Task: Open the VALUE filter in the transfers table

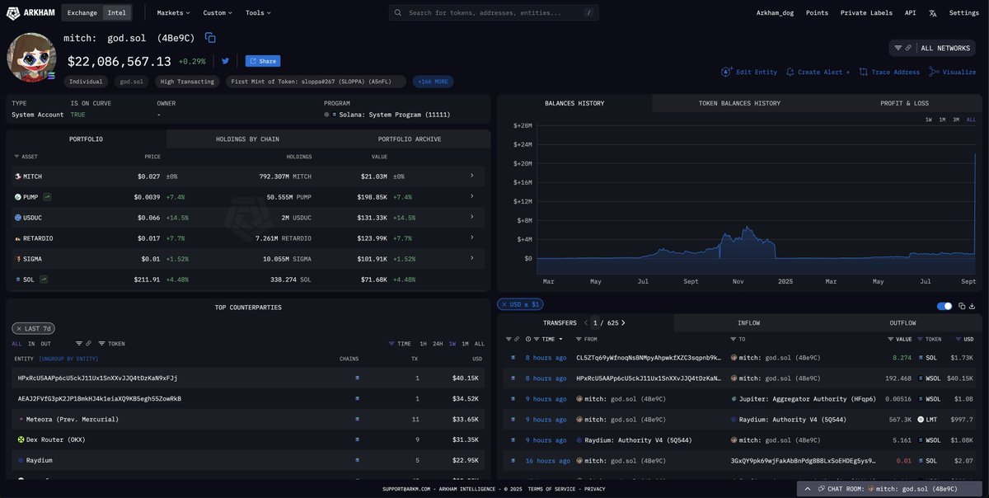Action: click(899, 339)
